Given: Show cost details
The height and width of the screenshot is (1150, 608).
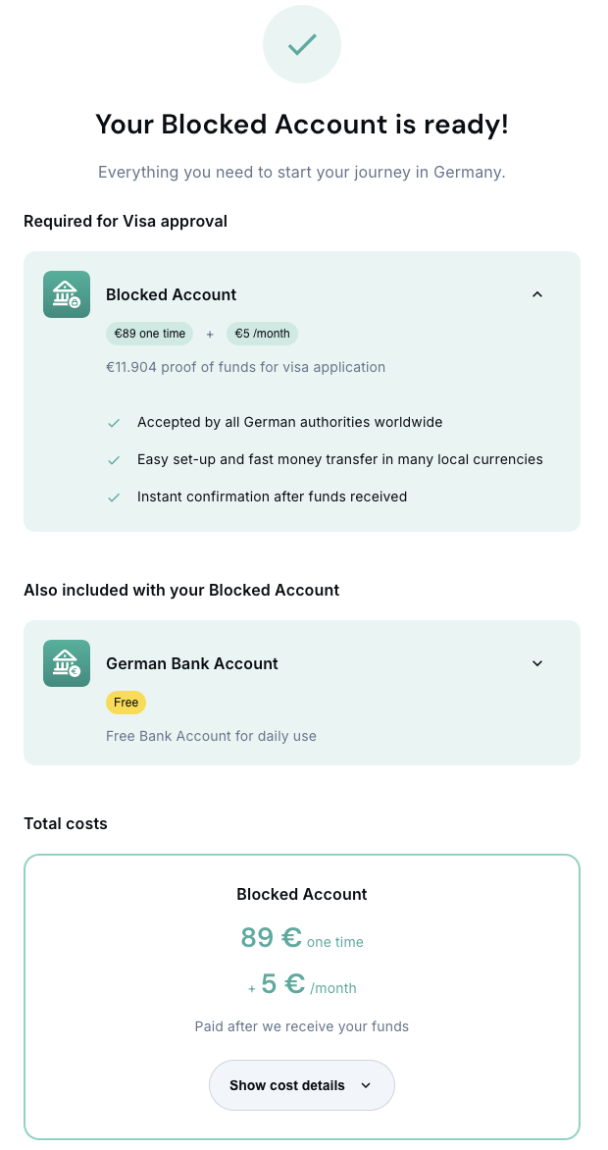Looking at the screenshot, I should pyautogui.click(x=301, y=1085).
